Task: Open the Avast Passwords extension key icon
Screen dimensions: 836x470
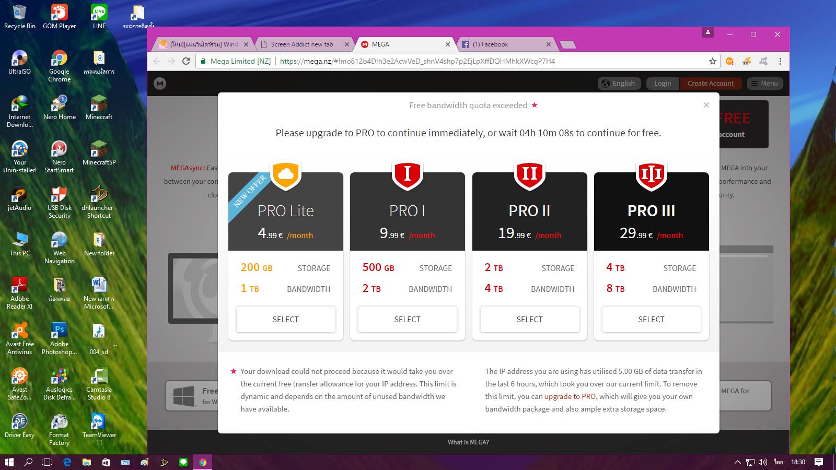Action: [730, 61]
